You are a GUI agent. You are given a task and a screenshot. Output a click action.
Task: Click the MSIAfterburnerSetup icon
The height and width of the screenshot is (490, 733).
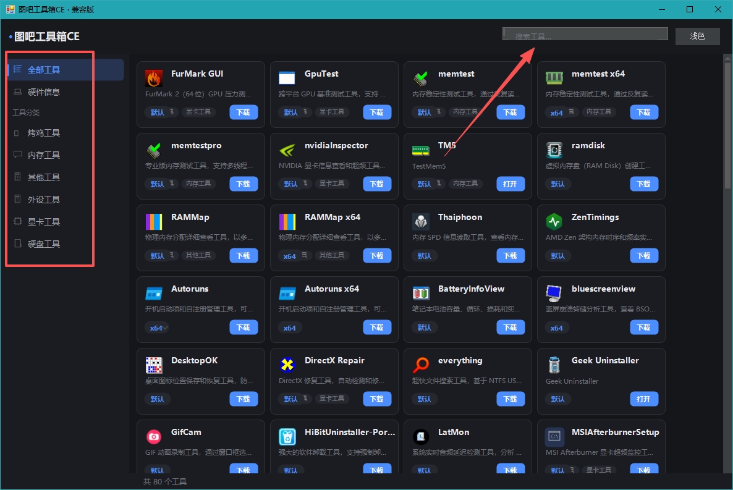coord(554,437)
